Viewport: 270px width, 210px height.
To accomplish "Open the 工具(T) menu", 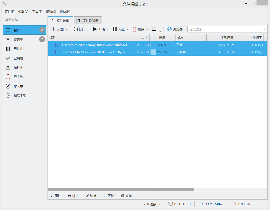I will tap(37, 11).
